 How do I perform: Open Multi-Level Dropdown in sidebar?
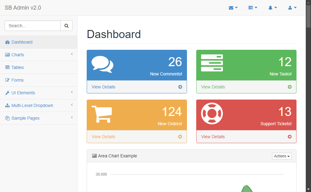[x=39, y=105]
